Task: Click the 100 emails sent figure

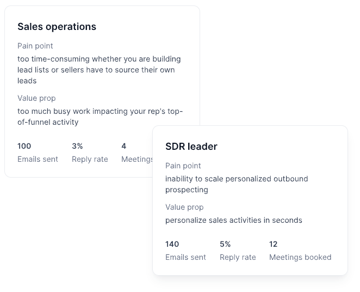Action: pos(24,146)
